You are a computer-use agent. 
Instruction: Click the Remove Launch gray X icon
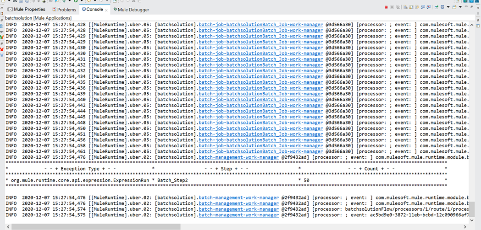pos(392,7)
